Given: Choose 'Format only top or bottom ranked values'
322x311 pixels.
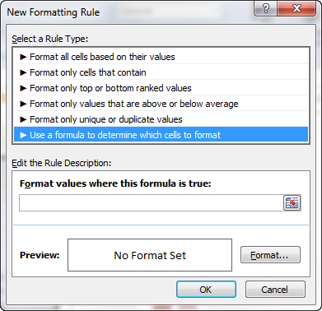Looking at the screenshot, I should click(x=161, y=88).
